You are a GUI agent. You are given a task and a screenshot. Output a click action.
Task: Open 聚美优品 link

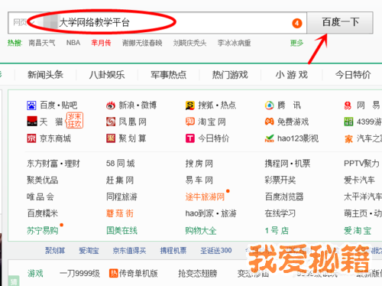42,180
